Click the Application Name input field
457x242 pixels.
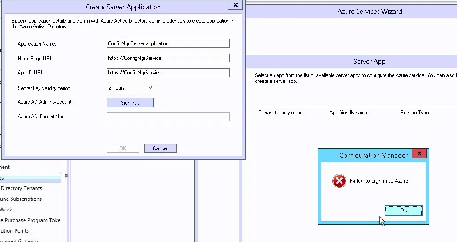[168, 43]
